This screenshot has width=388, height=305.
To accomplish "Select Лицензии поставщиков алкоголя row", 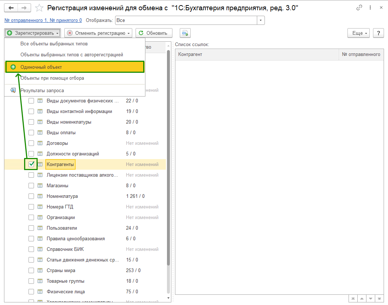I will (x=85, y=175).
